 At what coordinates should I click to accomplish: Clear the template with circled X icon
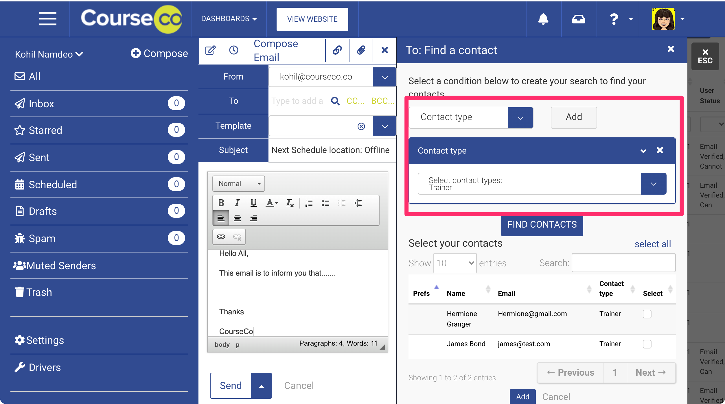pyautogui.click(x=361, y=126)
